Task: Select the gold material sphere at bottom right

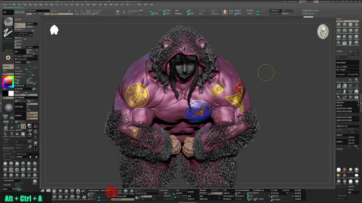Action: pyautogui.click(x=338, y=176)
